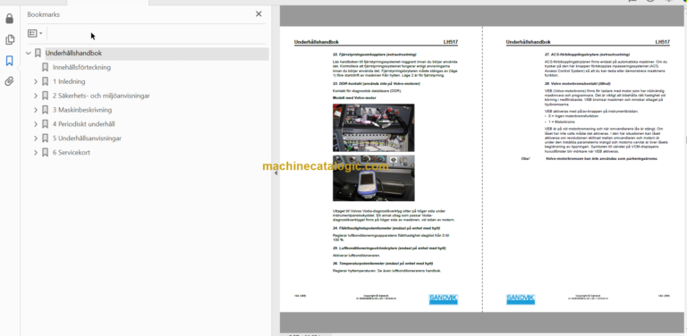This screenshot has width=687, height=336.
Task: Close the Bookmarks panel
Action: [259, 14]
